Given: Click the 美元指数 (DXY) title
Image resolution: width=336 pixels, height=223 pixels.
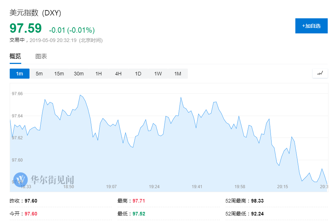Looking at the screenshot, I should [35, 13].
